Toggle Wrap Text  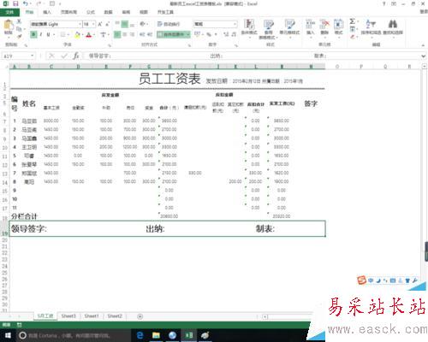pos(169,24)
